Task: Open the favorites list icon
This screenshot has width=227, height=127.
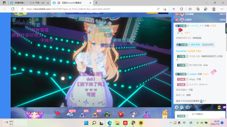Action: click(x=190, y=9)
